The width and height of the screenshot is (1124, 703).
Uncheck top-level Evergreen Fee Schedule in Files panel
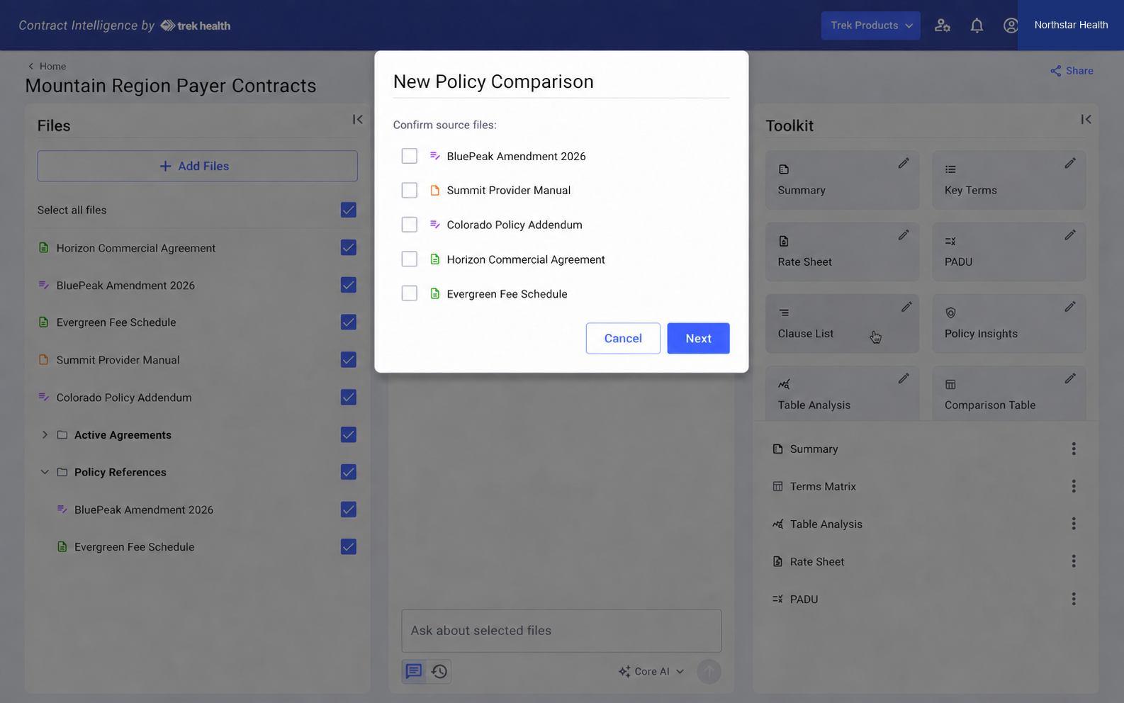349,322
